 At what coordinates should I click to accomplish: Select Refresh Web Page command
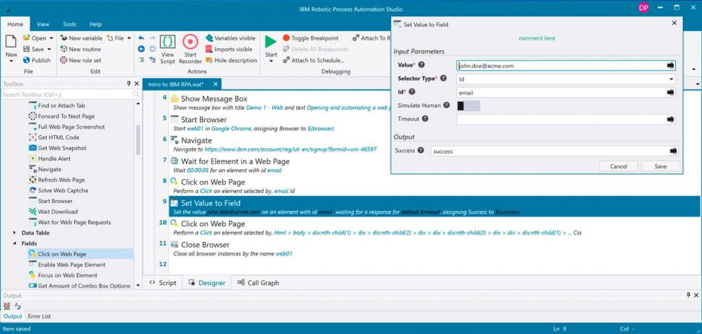[x=56, y=180]
